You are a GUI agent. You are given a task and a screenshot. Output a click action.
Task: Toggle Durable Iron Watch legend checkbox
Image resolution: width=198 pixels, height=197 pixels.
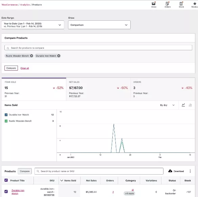pos(6,115)
